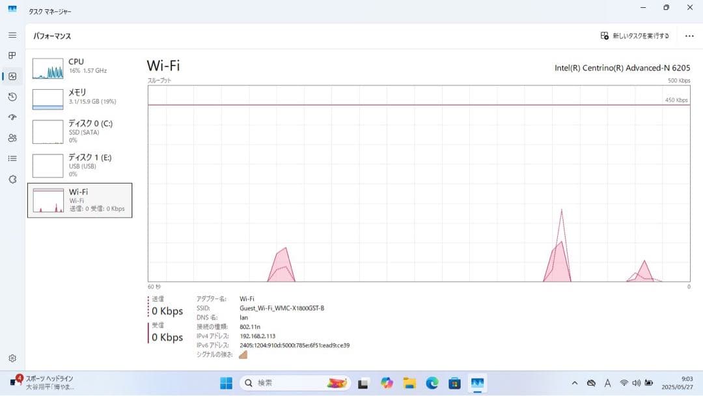703x396 pixels.
Task: Launch Microsoft Edge from the taskbar
Action: (431, 383)
